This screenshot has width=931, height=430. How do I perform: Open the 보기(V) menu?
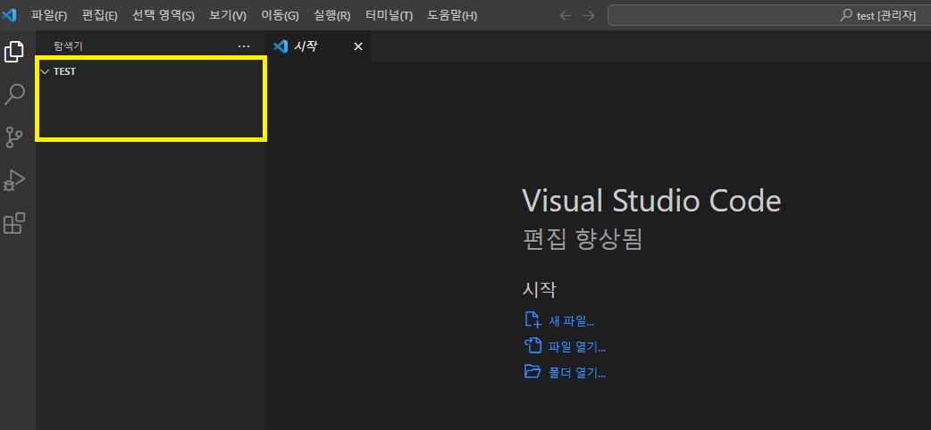[x=228, y=16]
